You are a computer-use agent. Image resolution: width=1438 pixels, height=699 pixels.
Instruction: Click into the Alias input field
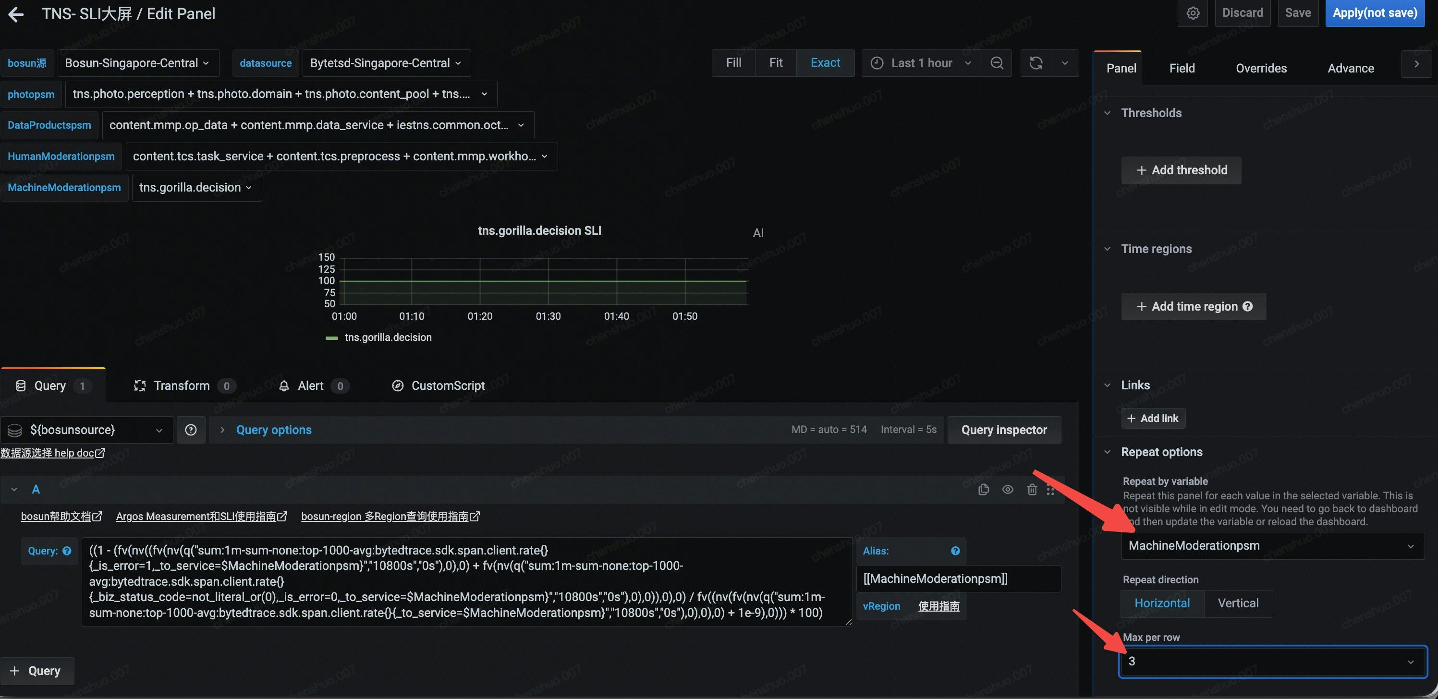coord(957,578)
